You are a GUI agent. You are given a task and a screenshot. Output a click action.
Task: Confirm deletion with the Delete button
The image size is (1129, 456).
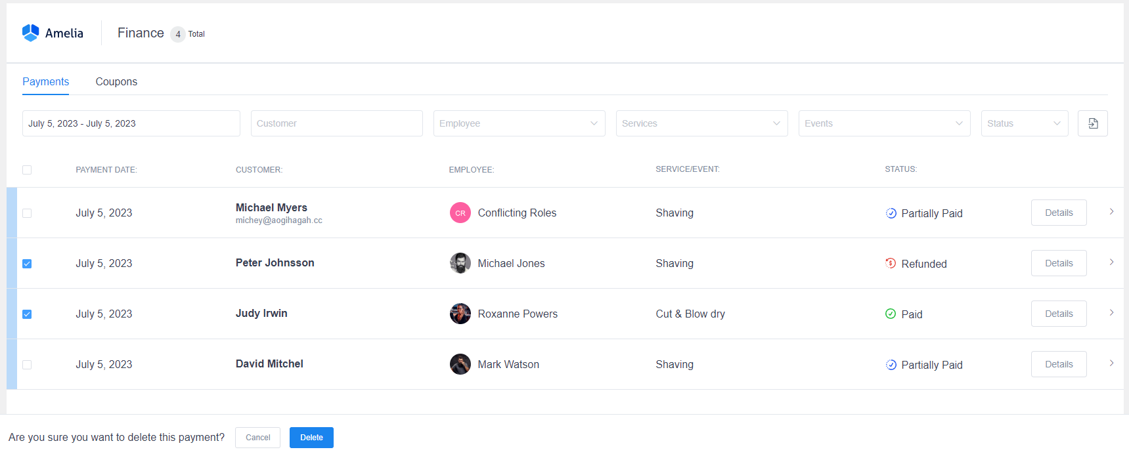click(311, 438)
